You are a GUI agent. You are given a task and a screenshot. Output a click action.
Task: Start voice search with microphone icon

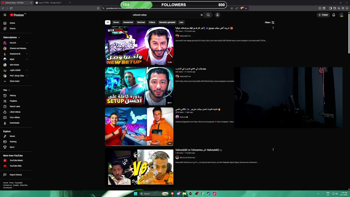tap(217, 15)
